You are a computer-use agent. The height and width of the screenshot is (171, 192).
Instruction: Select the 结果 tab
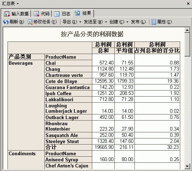click(83, 13)
